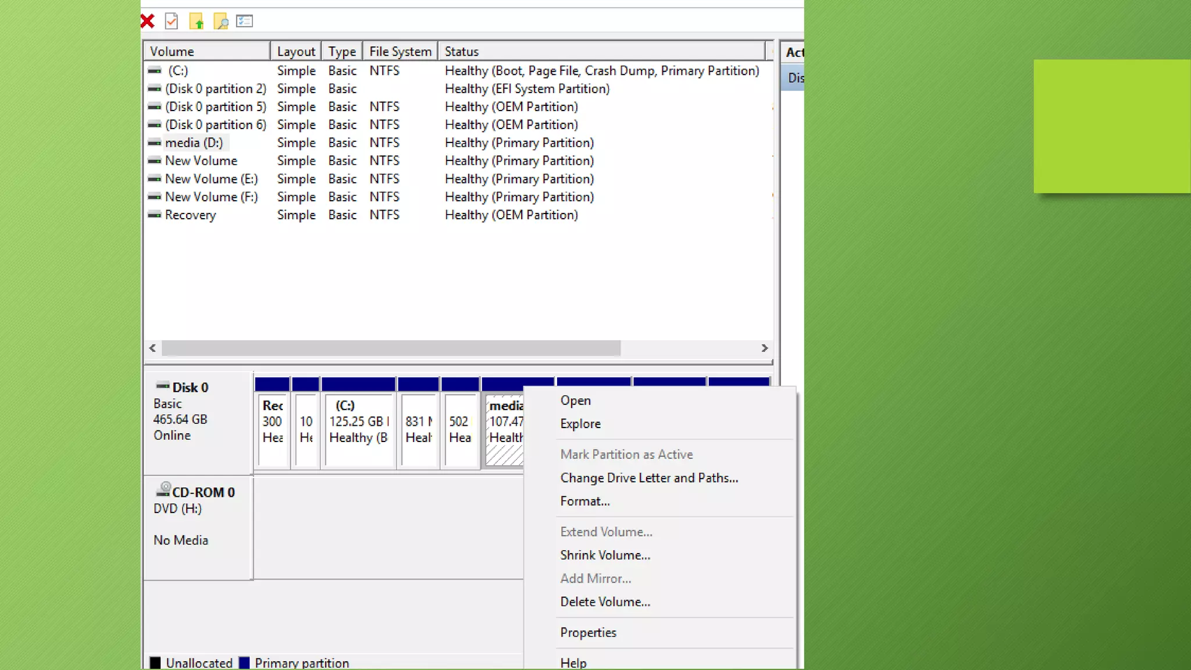
Task: Open Properties from the context menu
Action: 589,633
